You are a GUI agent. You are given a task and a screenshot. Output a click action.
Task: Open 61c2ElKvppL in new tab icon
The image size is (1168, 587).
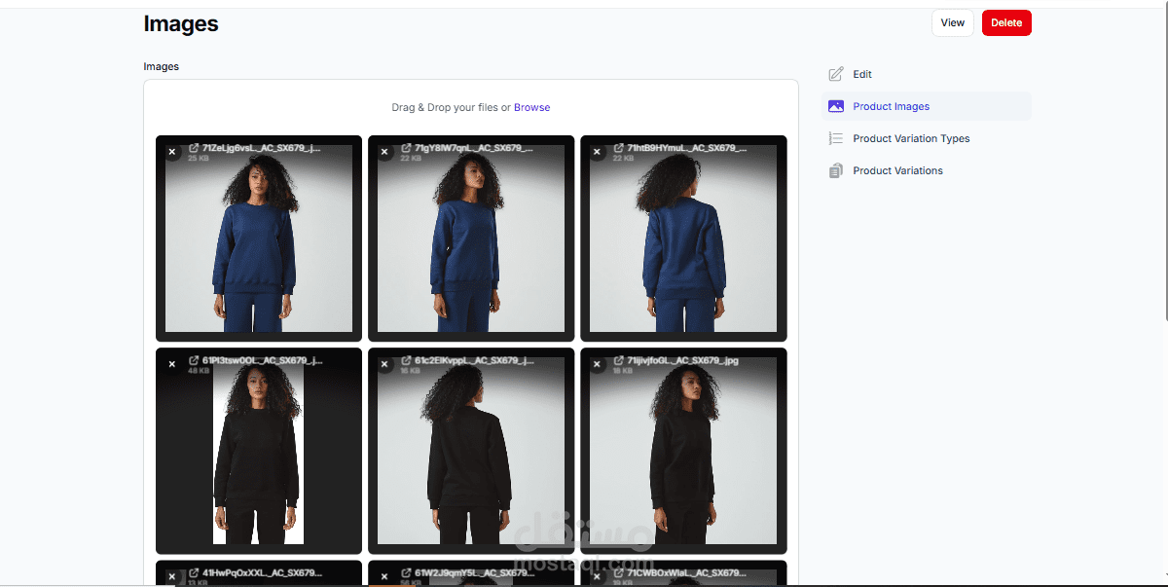[x=406, y=360]
